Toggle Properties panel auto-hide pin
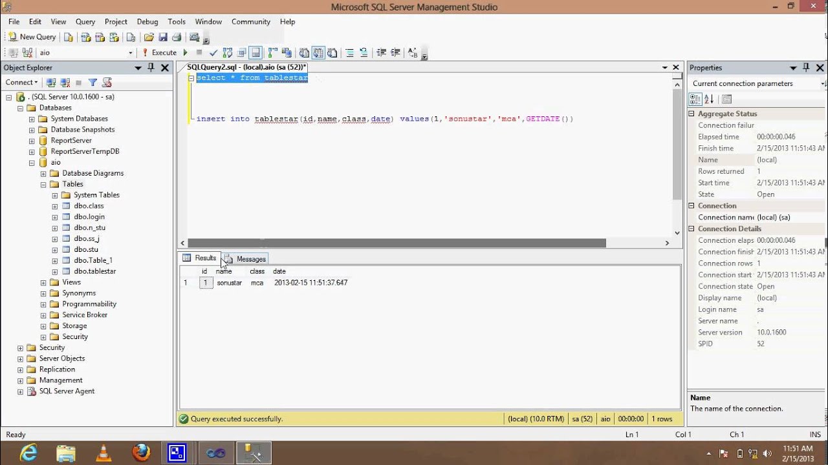Viewport: 828px width, 465px height. [806, 68]
